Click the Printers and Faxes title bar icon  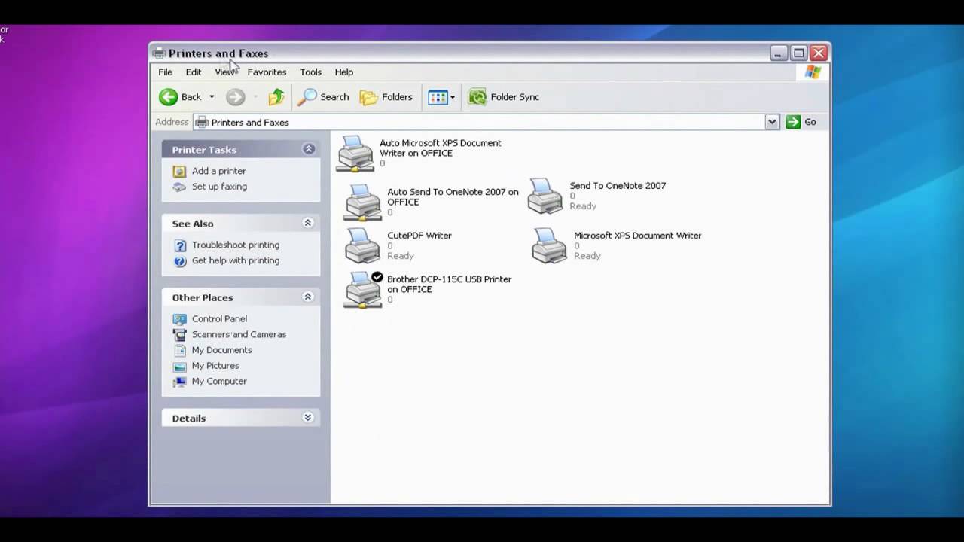pos(159,53)
